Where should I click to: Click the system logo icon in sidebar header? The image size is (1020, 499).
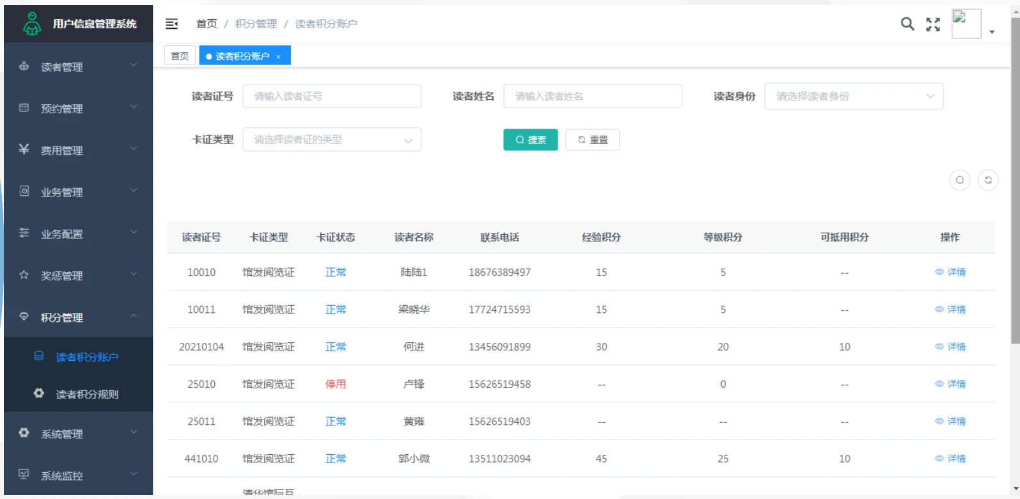point(32,24)
